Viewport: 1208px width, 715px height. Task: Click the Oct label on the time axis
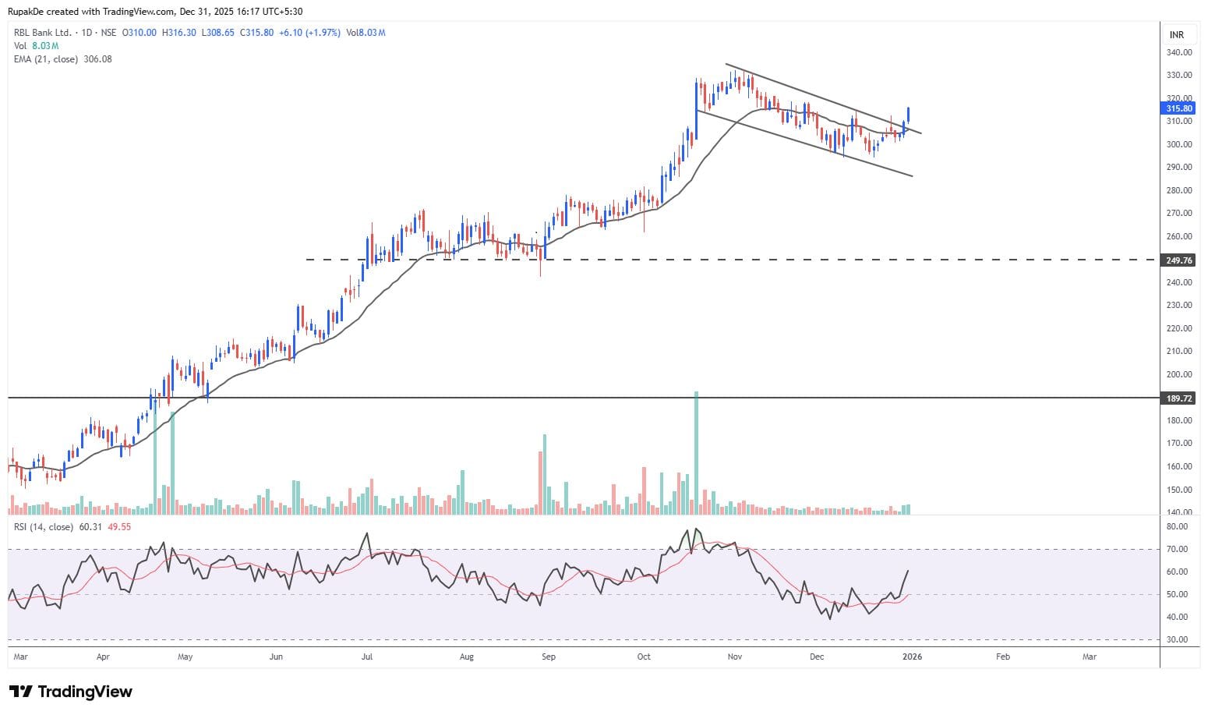[644, 657]
